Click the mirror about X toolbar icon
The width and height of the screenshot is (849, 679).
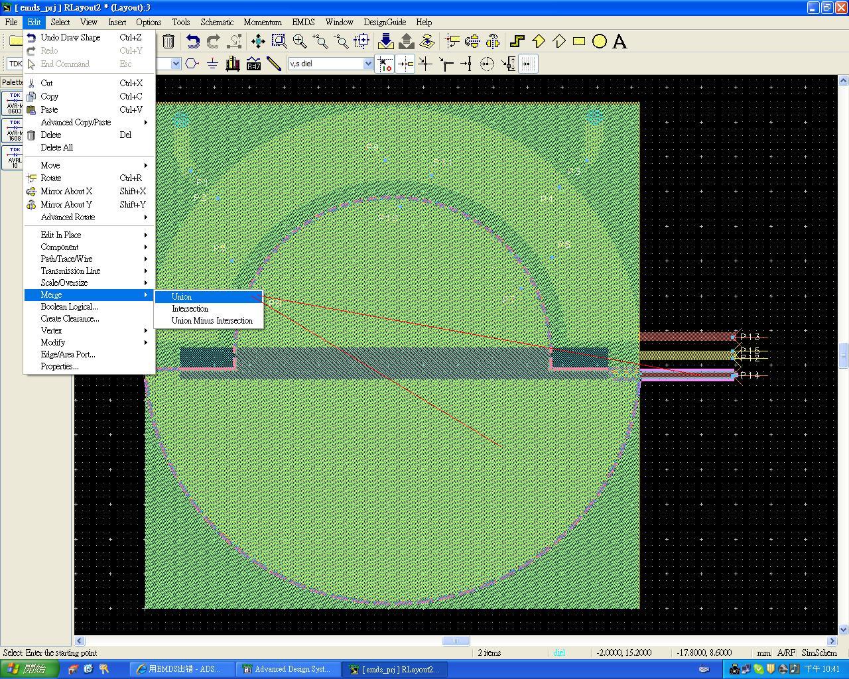(x=472, y=41)
